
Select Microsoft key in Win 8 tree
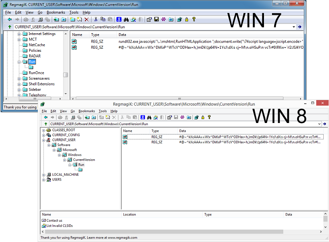[x=70, y=150]
